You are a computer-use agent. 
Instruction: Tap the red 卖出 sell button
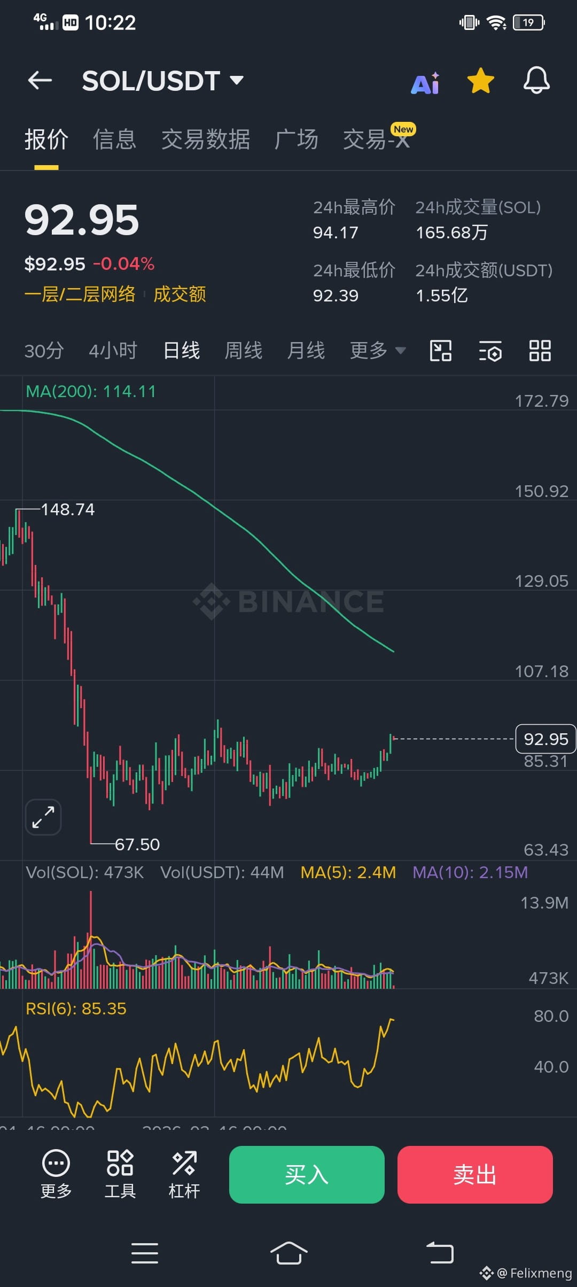(475, 1175)
